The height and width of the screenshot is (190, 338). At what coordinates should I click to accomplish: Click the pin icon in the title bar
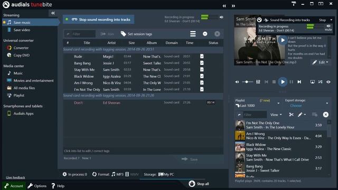click(294, 4)
